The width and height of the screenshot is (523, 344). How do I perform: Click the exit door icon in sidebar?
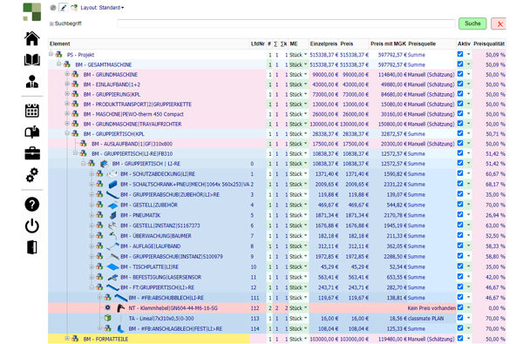(32, 247)
